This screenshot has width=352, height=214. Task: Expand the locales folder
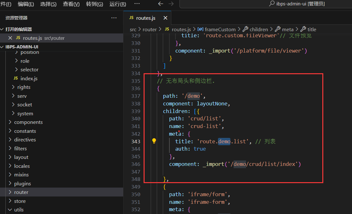tap(22, 166)
